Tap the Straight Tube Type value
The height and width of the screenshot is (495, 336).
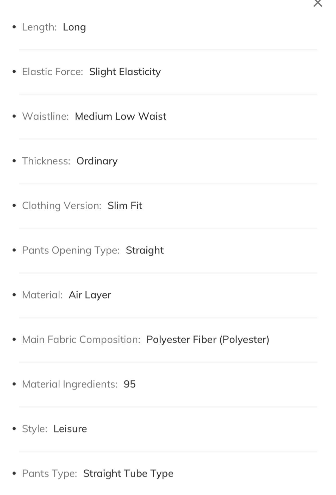click(x=128, y=474)
